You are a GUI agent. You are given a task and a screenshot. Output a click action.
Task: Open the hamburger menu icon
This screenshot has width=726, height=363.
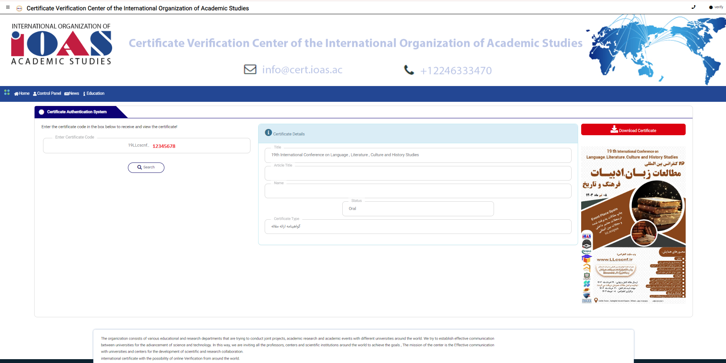point(8,7)
